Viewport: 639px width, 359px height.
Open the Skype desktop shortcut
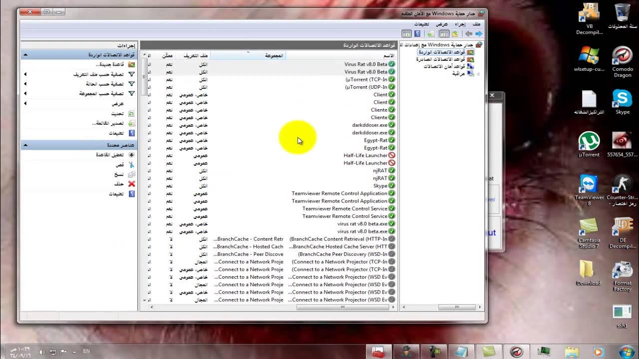[x=623, y=102]
